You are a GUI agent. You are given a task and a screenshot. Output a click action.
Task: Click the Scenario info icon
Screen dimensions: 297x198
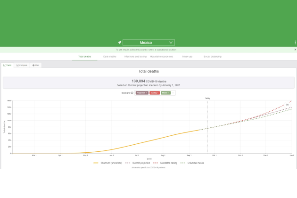coord(132,93)
